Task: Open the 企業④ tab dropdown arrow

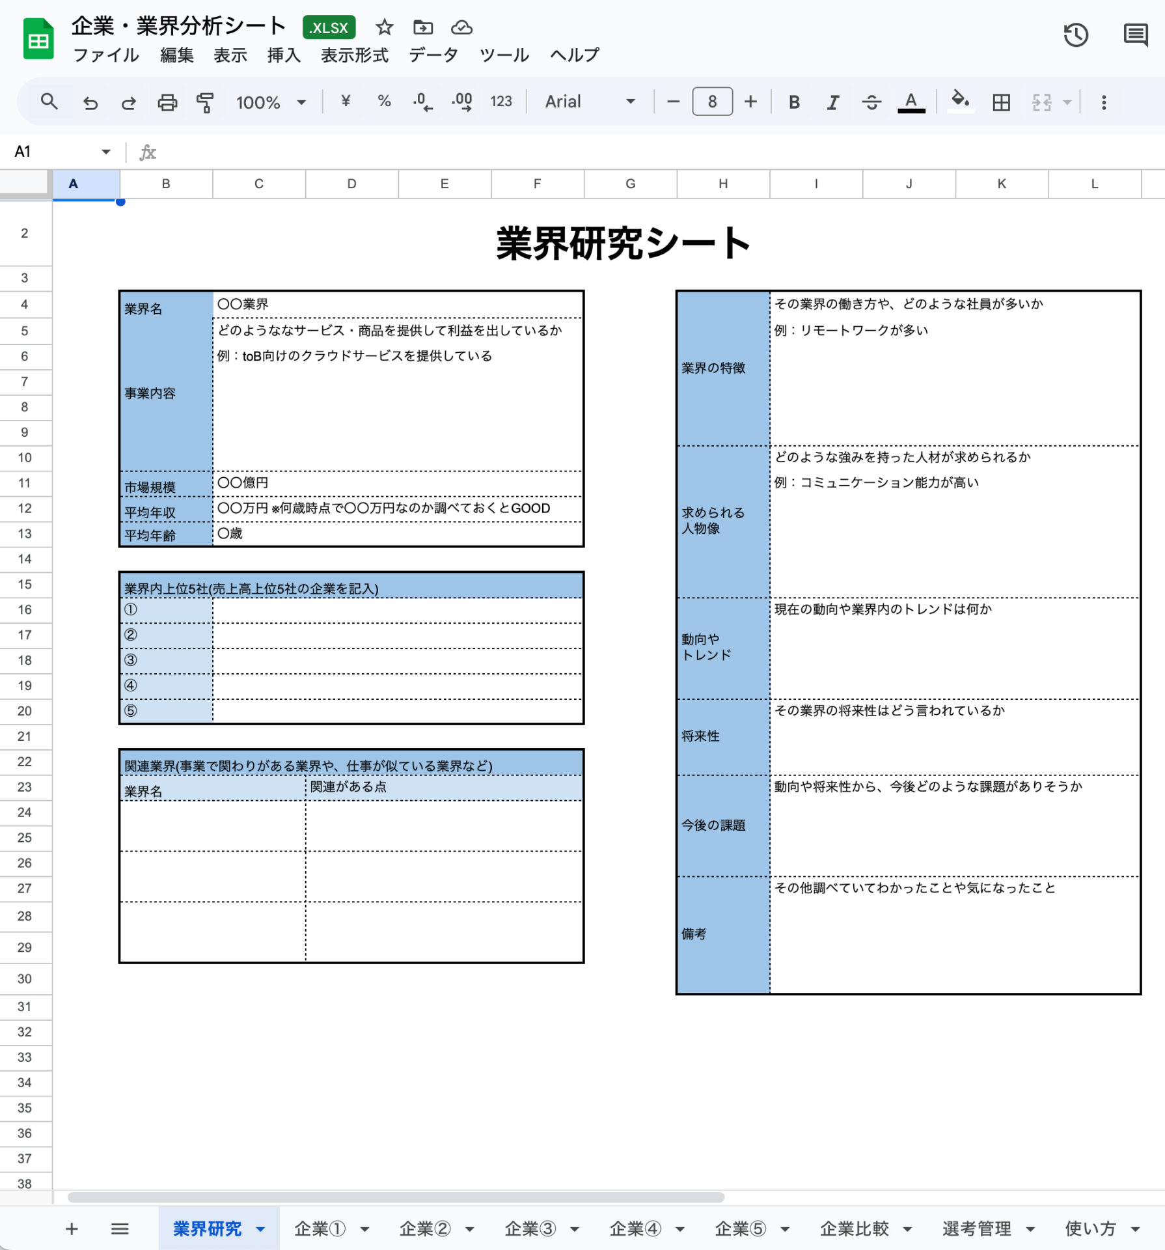Action: (680, 1229)
